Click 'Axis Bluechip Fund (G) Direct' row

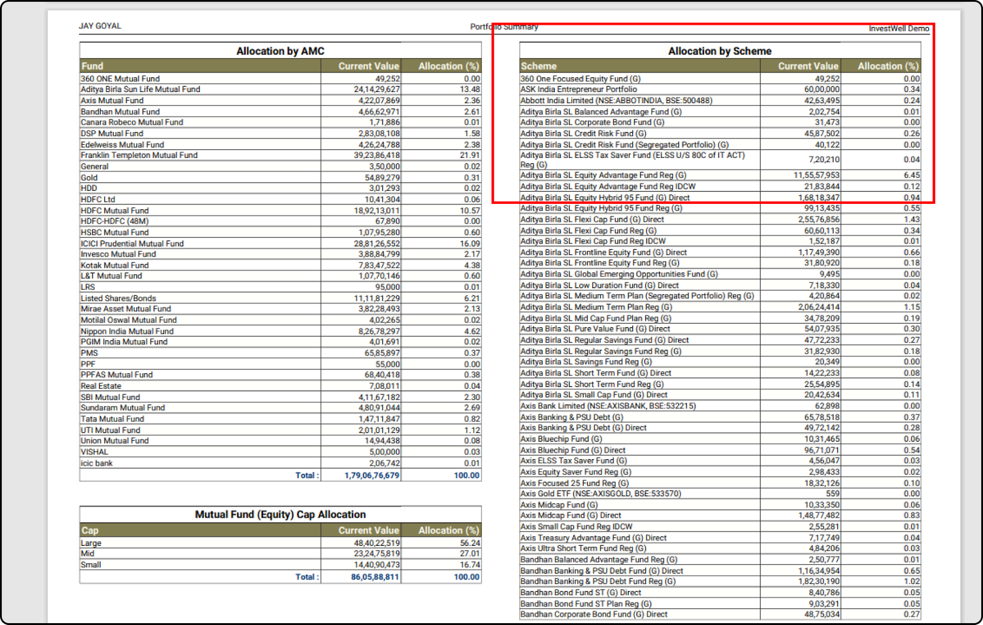pyautogui.click(x=720, y=450)
